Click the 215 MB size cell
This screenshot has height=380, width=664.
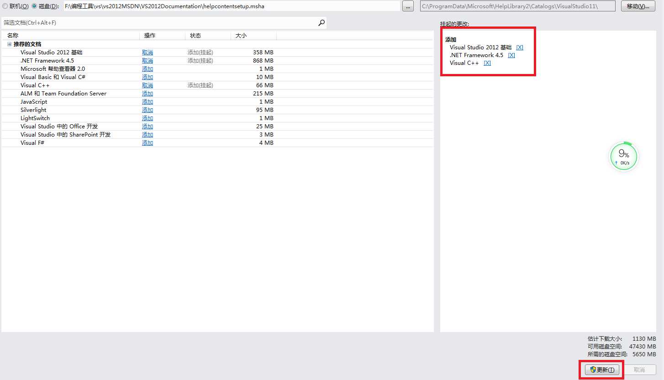[x=263, y=94]
